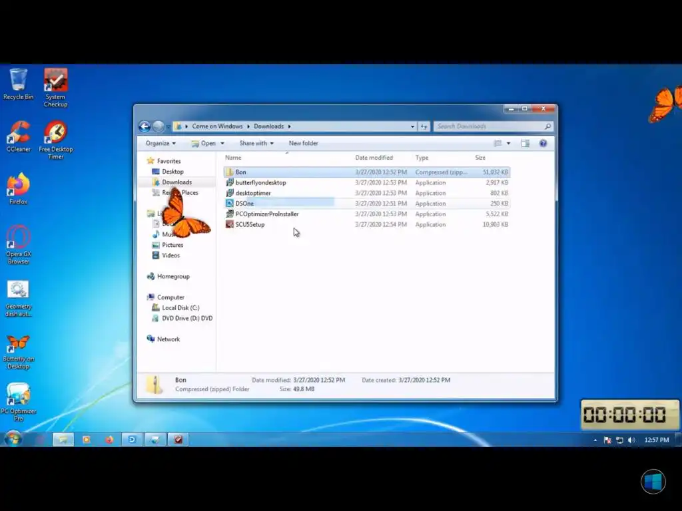Expand the view options dropdown arrow

pyautogui.click(x=508, y=144)
